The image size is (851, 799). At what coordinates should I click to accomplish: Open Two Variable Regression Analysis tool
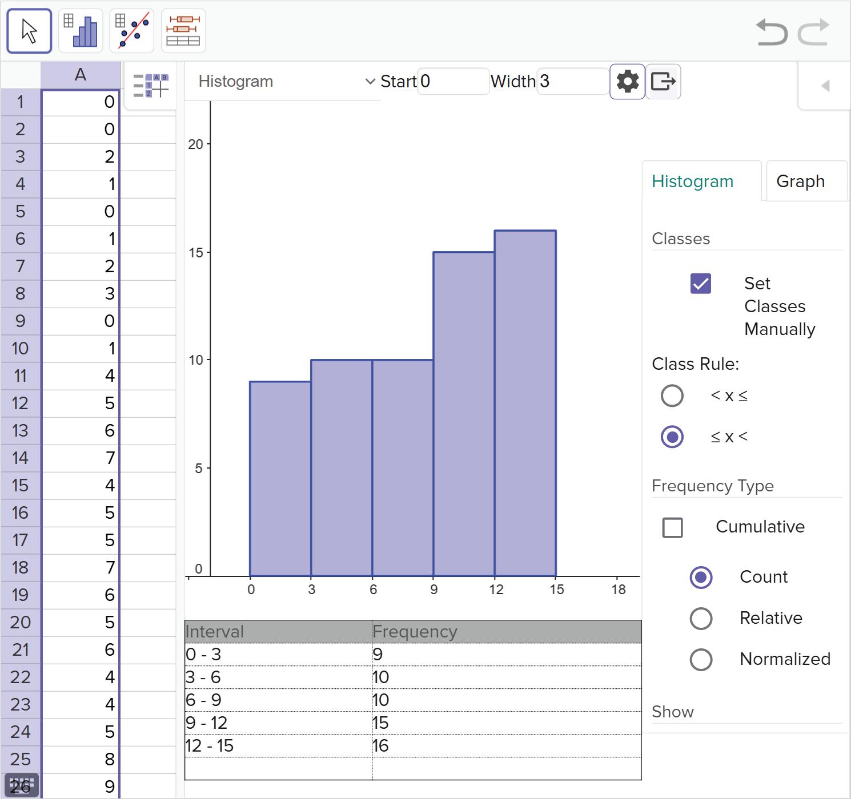132,31
